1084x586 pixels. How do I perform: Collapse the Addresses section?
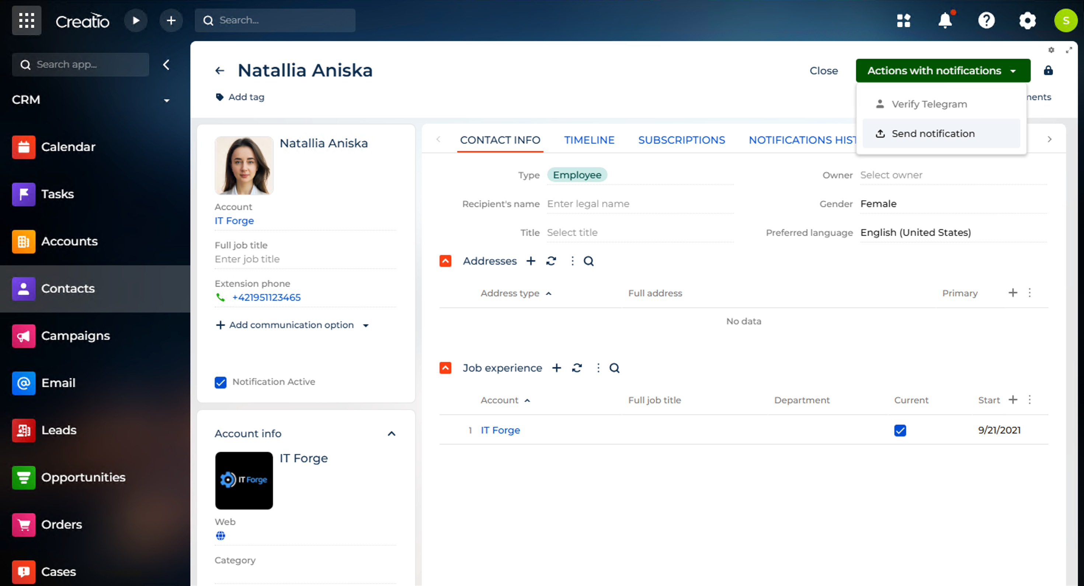click(445, 261)
